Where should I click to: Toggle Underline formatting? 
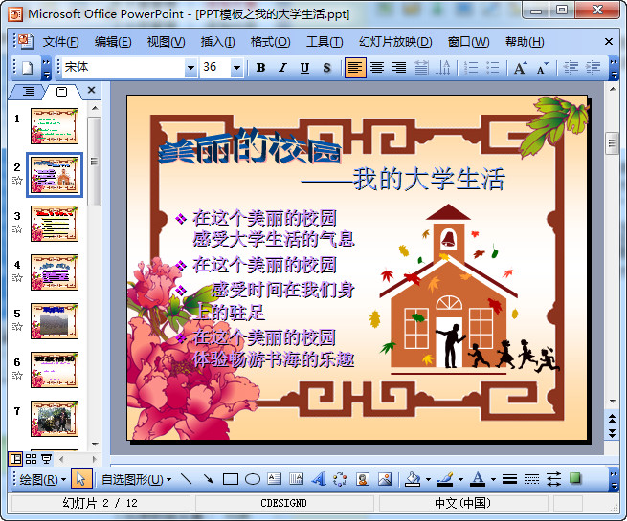304,68
